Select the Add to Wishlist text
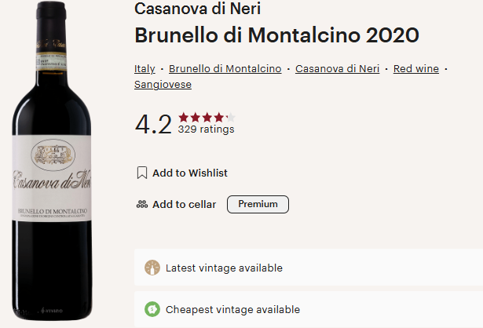 point(190,173)
